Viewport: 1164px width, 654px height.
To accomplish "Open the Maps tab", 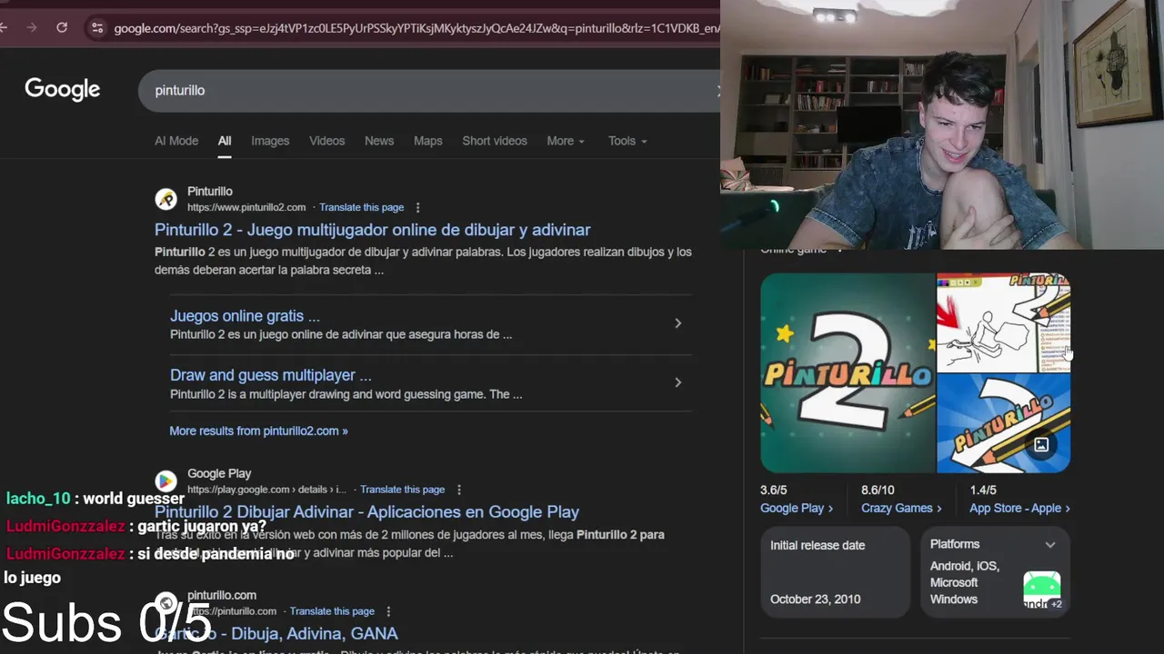I will pyautogui.click(x=427, y=141).
